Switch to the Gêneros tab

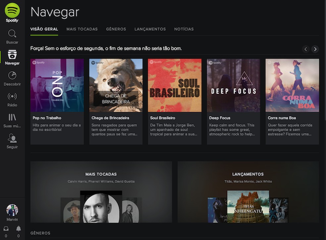pyautogui.click(x=116, y=29)
